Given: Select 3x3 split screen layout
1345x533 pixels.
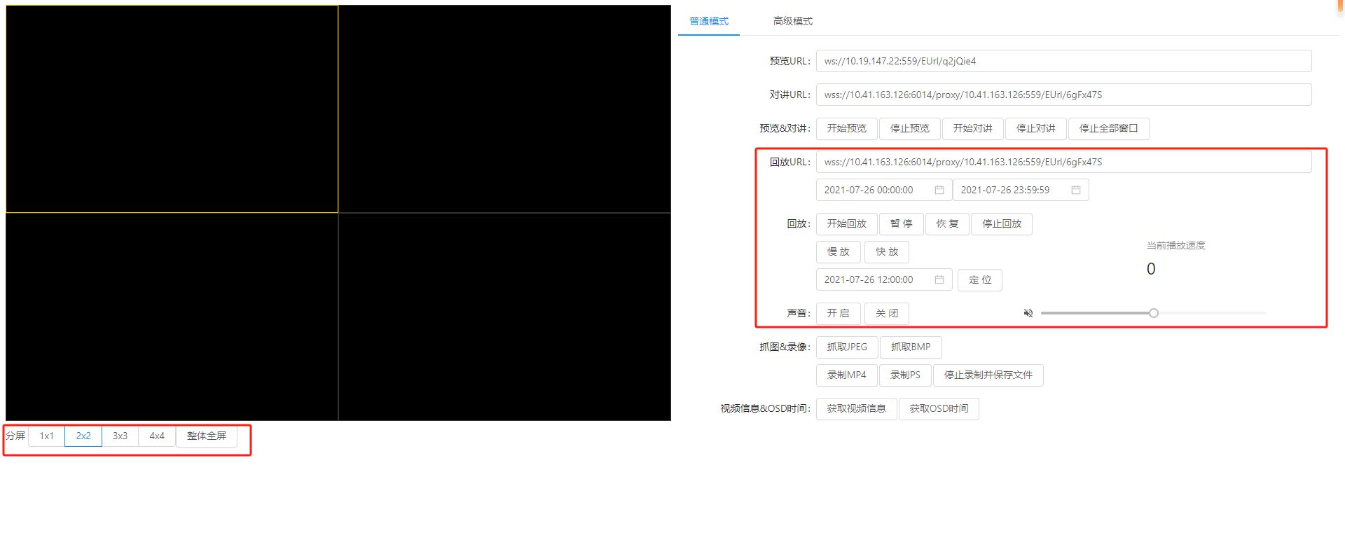Looking at the screenshot, I should (120, 436).
